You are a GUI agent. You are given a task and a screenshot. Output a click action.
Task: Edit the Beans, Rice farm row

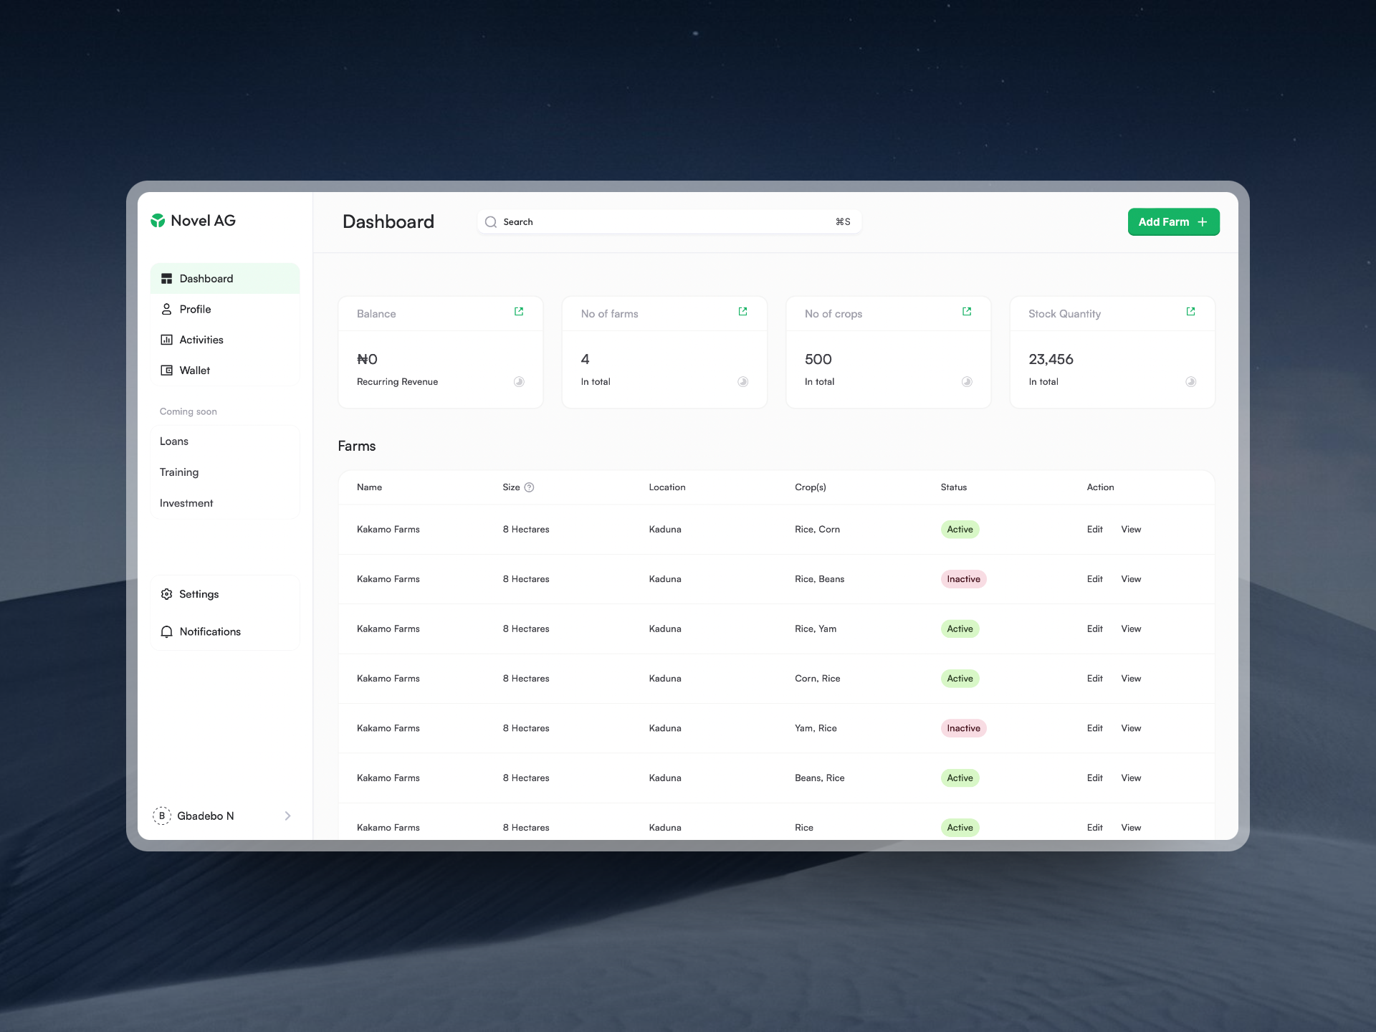[x=1094, y=778]
